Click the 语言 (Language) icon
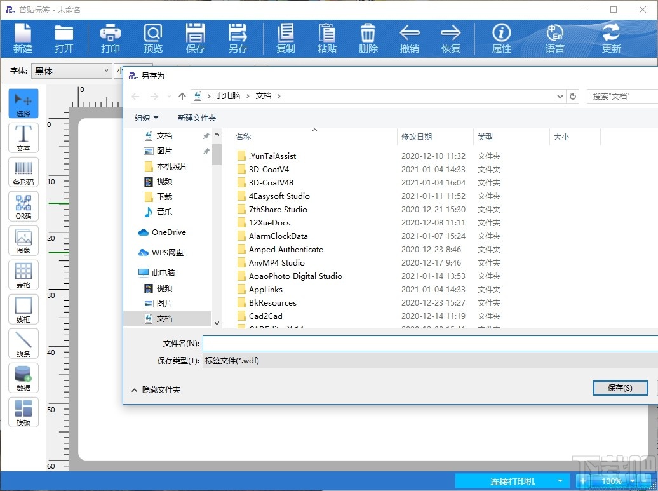The image size is (658, 491). pos(554,38)
